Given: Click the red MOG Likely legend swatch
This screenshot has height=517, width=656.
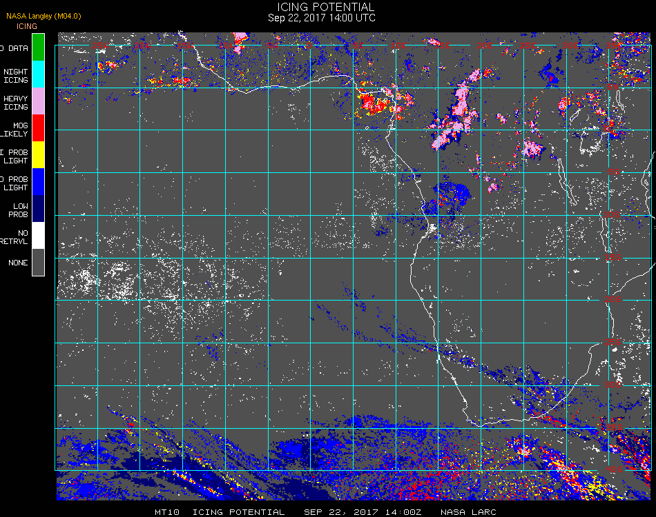Looking at the screenshot, I should [38, 128].
